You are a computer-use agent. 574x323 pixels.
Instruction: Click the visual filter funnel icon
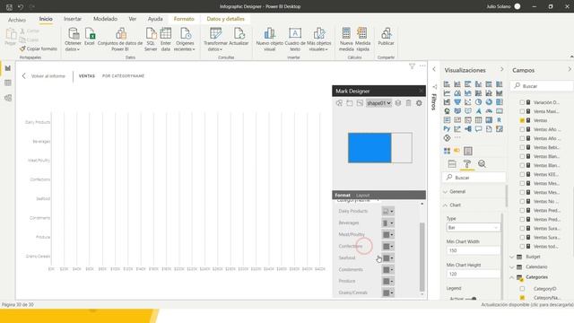click(412, 66)
